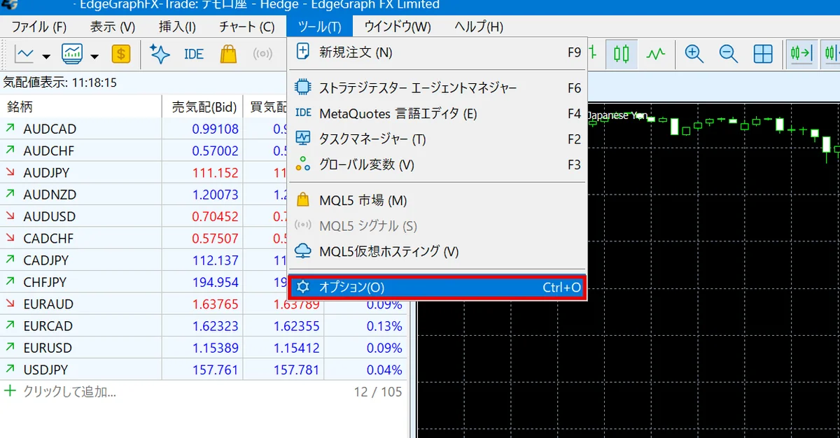
Task: Select MetaQuotes 言語エディタ (E) menu entry
Action: click(438, 113)
